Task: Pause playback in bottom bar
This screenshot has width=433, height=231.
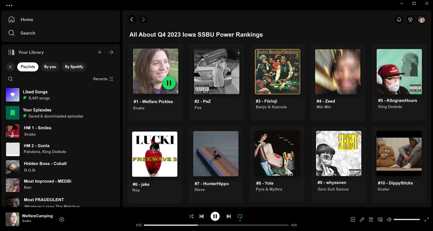Action: 215,216
